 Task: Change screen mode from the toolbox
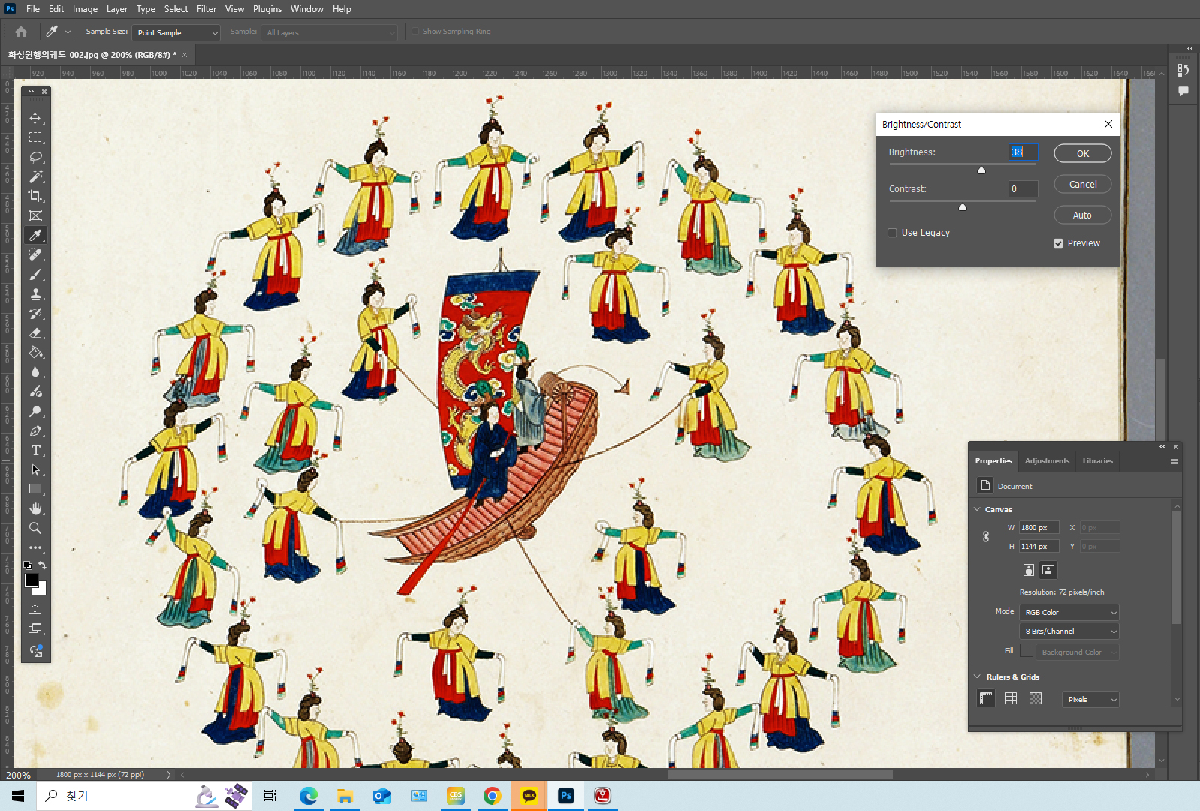[35, 629]
